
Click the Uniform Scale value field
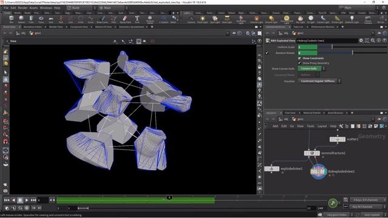tap(307, 47)
